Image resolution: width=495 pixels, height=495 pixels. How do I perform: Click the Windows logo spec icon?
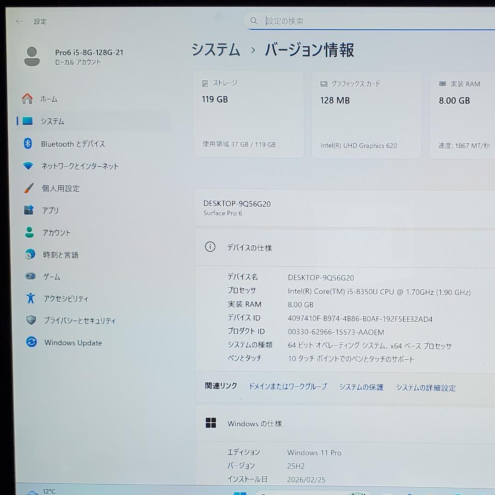(211, 423)
